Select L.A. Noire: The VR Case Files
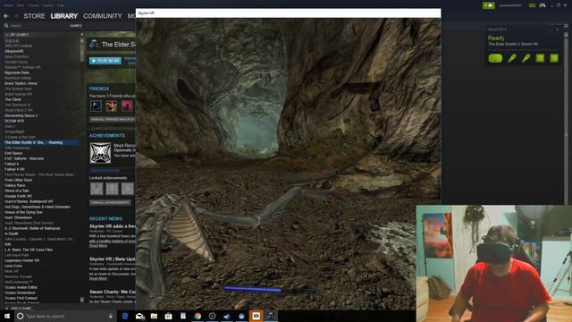572x322 pixels. click(x=29, y=250)
